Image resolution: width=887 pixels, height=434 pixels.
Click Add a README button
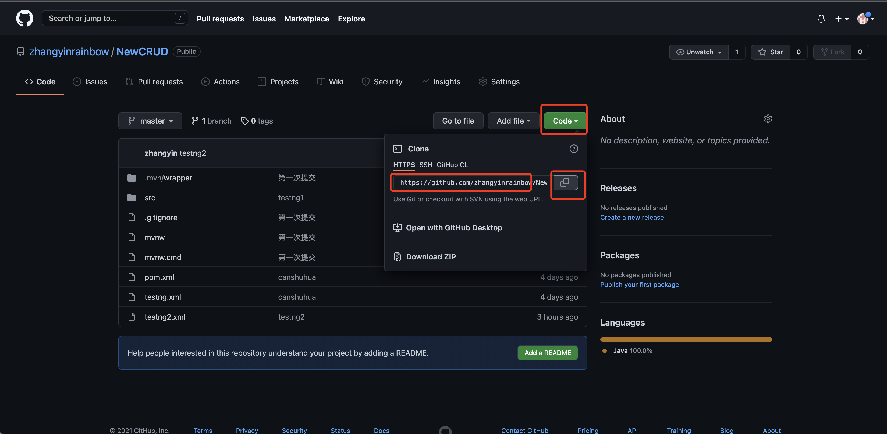point(548,353)
